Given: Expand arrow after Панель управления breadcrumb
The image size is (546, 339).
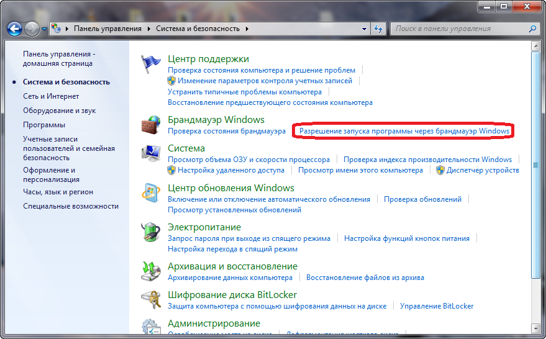Looking at the screenshot, I should click(148, 29).
